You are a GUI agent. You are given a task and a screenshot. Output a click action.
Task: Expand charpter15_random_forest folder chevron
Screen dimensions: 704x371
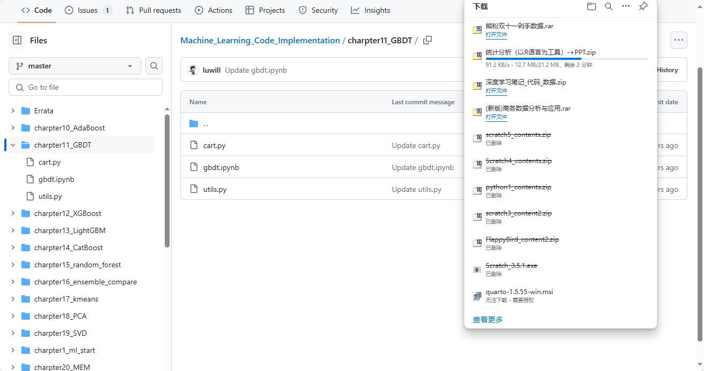(x=13, y=265)
